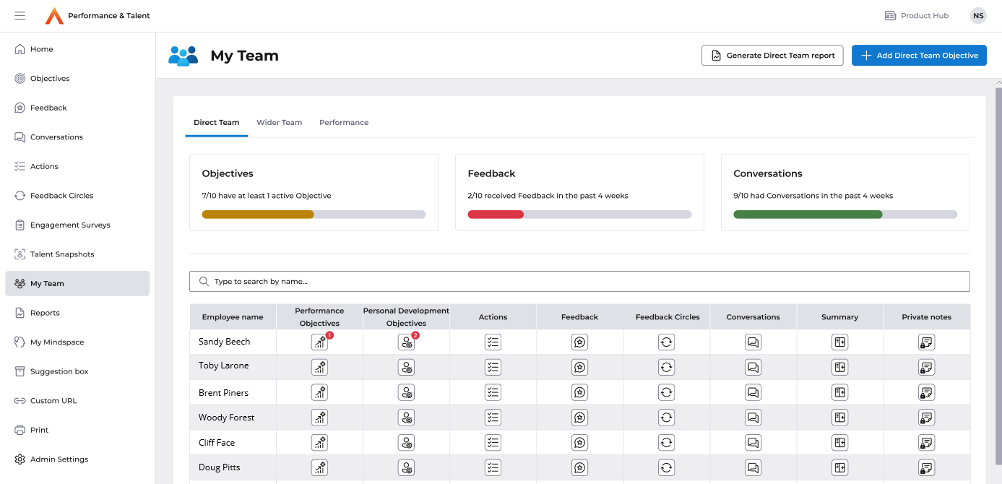Click the search by name field
The height and width of the screenshot is (484, 1002).
579,282
